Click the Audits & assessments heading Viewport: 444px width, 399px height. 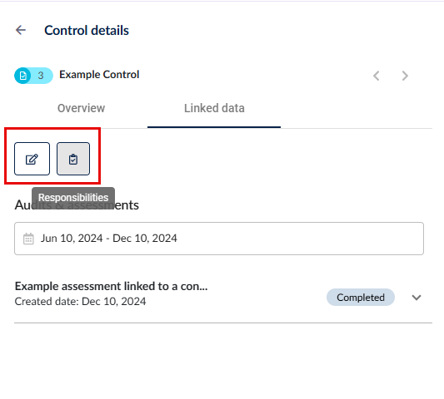point(77,205)
